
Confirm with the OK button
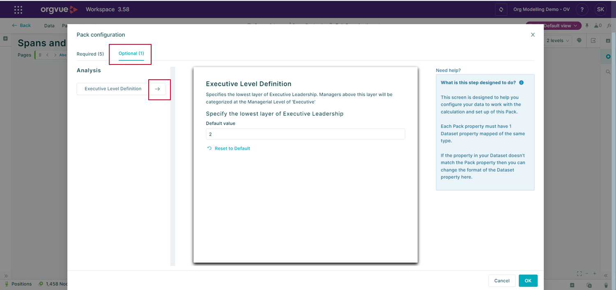pos(528,281)
